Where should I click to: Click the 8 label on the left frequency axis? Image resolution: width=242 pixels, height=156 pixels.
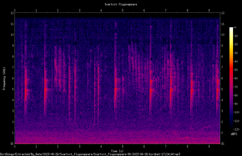point(13,57)
